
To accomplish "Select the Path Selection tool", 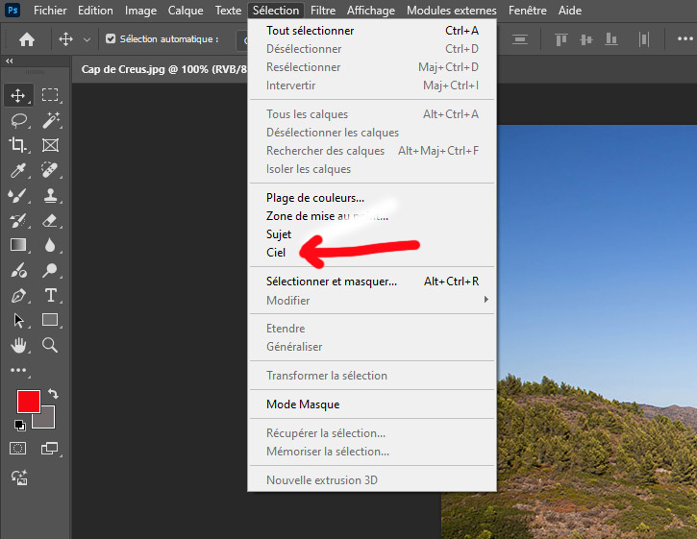I will pyautogui.click(x=18, y=320).
